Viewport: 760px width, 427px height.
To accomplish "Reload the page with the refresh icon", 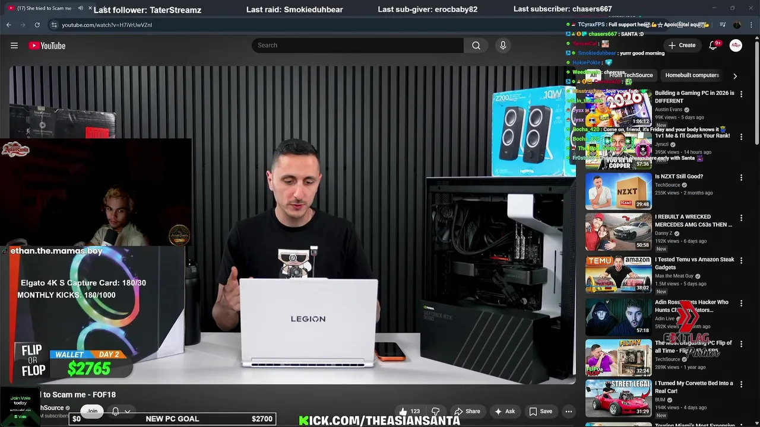I will pos(37,25).
